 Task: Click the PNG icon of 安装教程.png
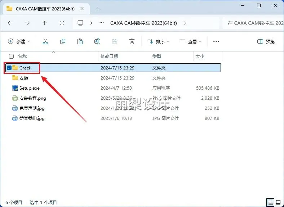(15, 98)
